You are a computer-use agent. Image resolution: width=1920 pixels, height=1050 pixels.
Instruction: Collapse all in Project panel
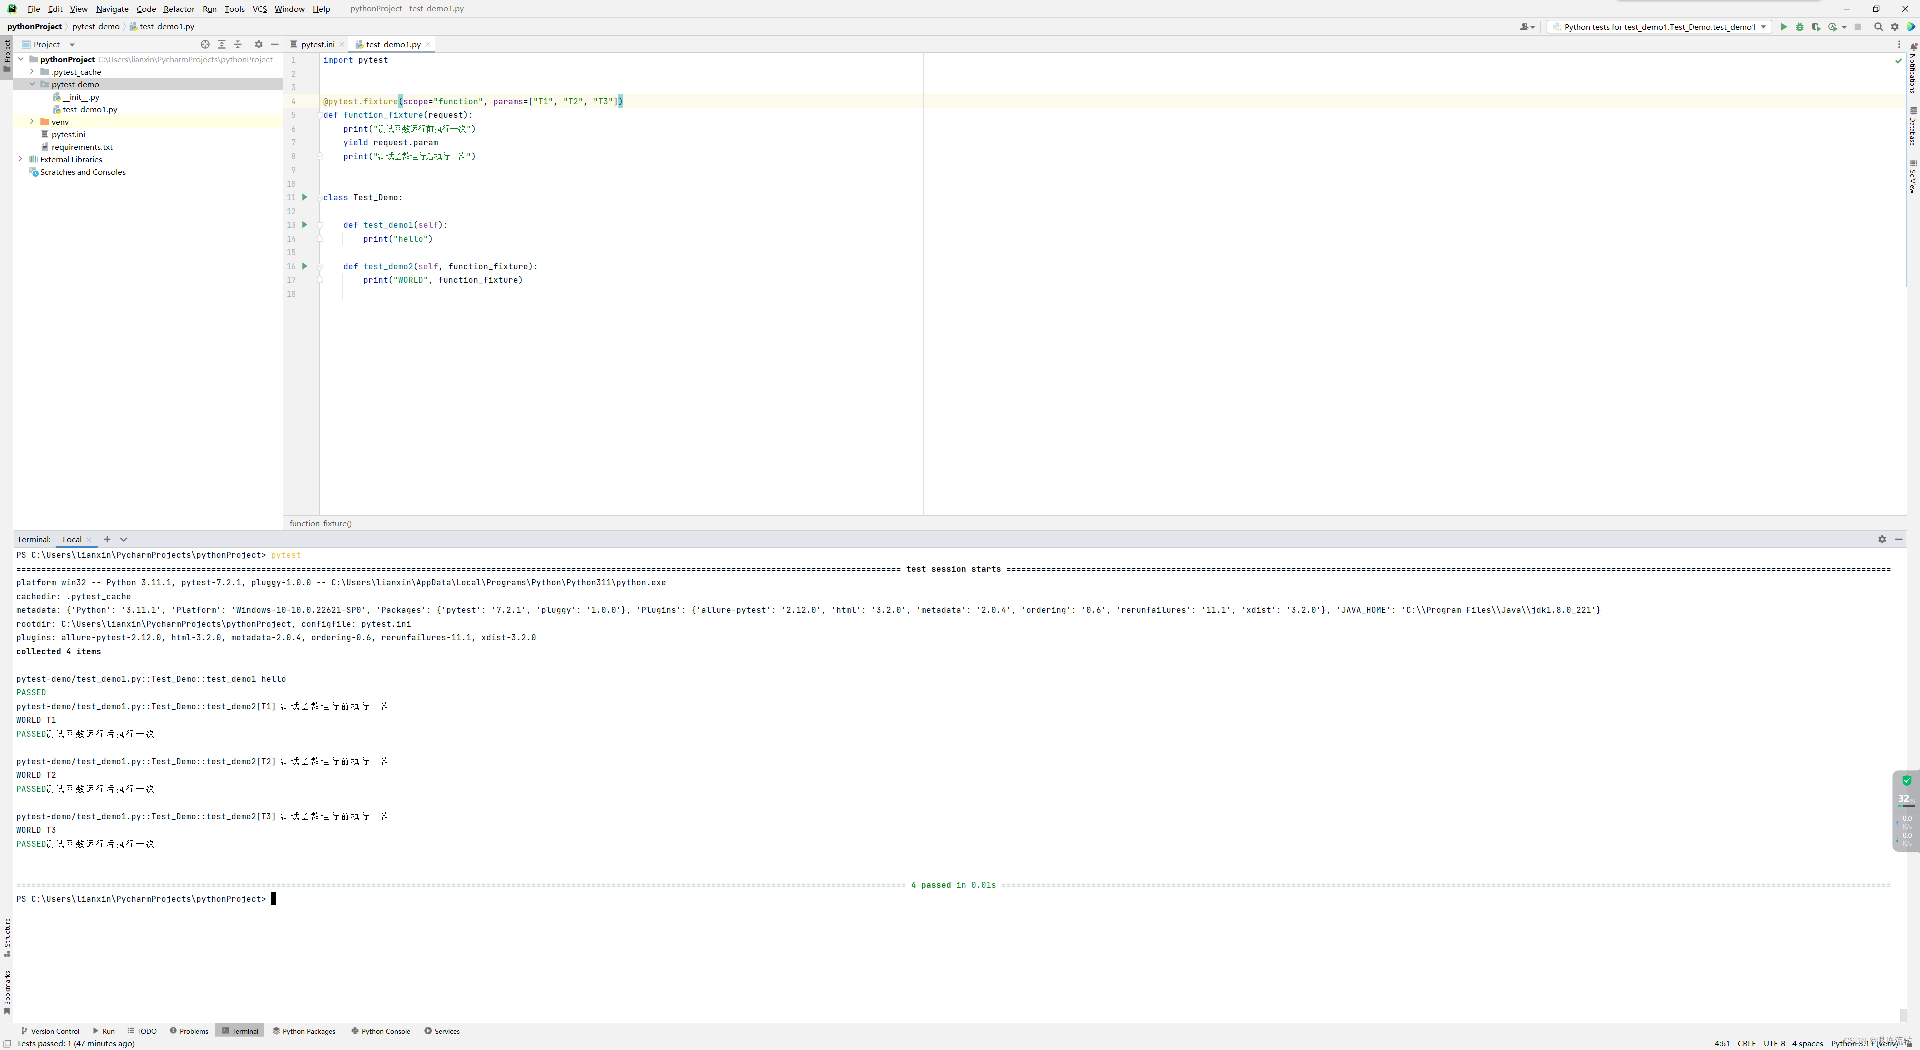click(x=238, y=44)
